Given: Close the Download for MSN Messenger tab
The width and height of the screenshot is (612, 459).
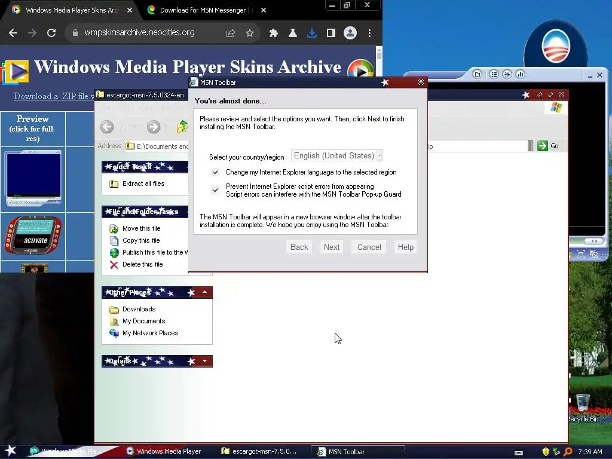Looking at the screenshot, I should pyautogui.click(x=264, y=10).
